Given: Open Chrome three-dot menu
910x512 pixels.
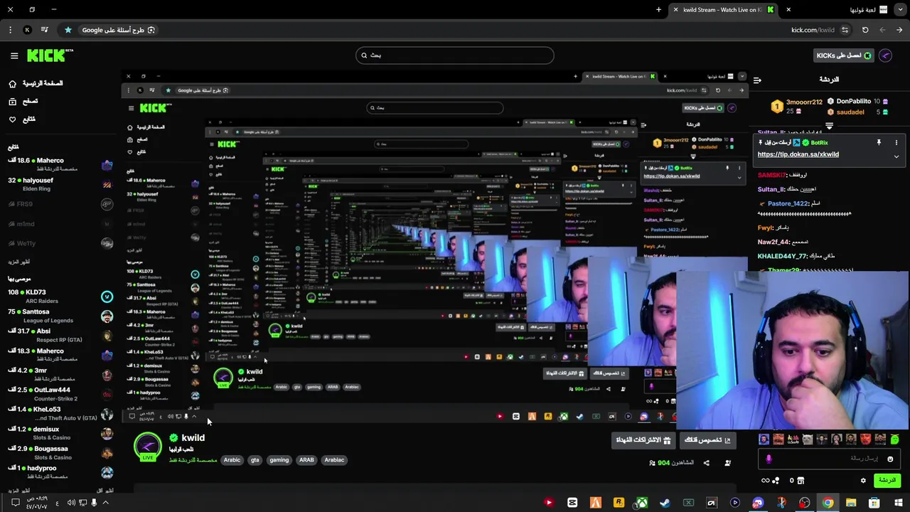Looking at the screenshot, I should tap(10, 30).
